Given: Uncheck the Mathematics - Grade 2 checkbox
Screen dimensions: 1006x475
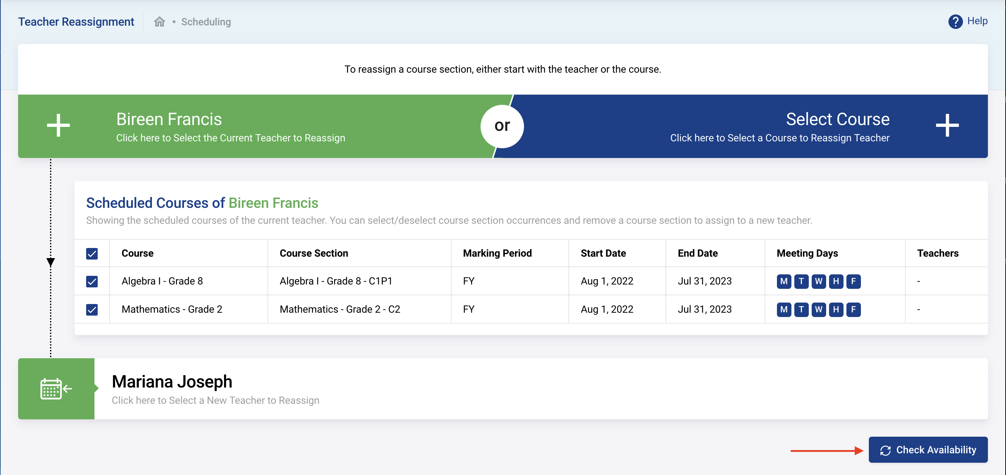Looking at the screenshot, I should pyautogui.click(x=92, y=309).
